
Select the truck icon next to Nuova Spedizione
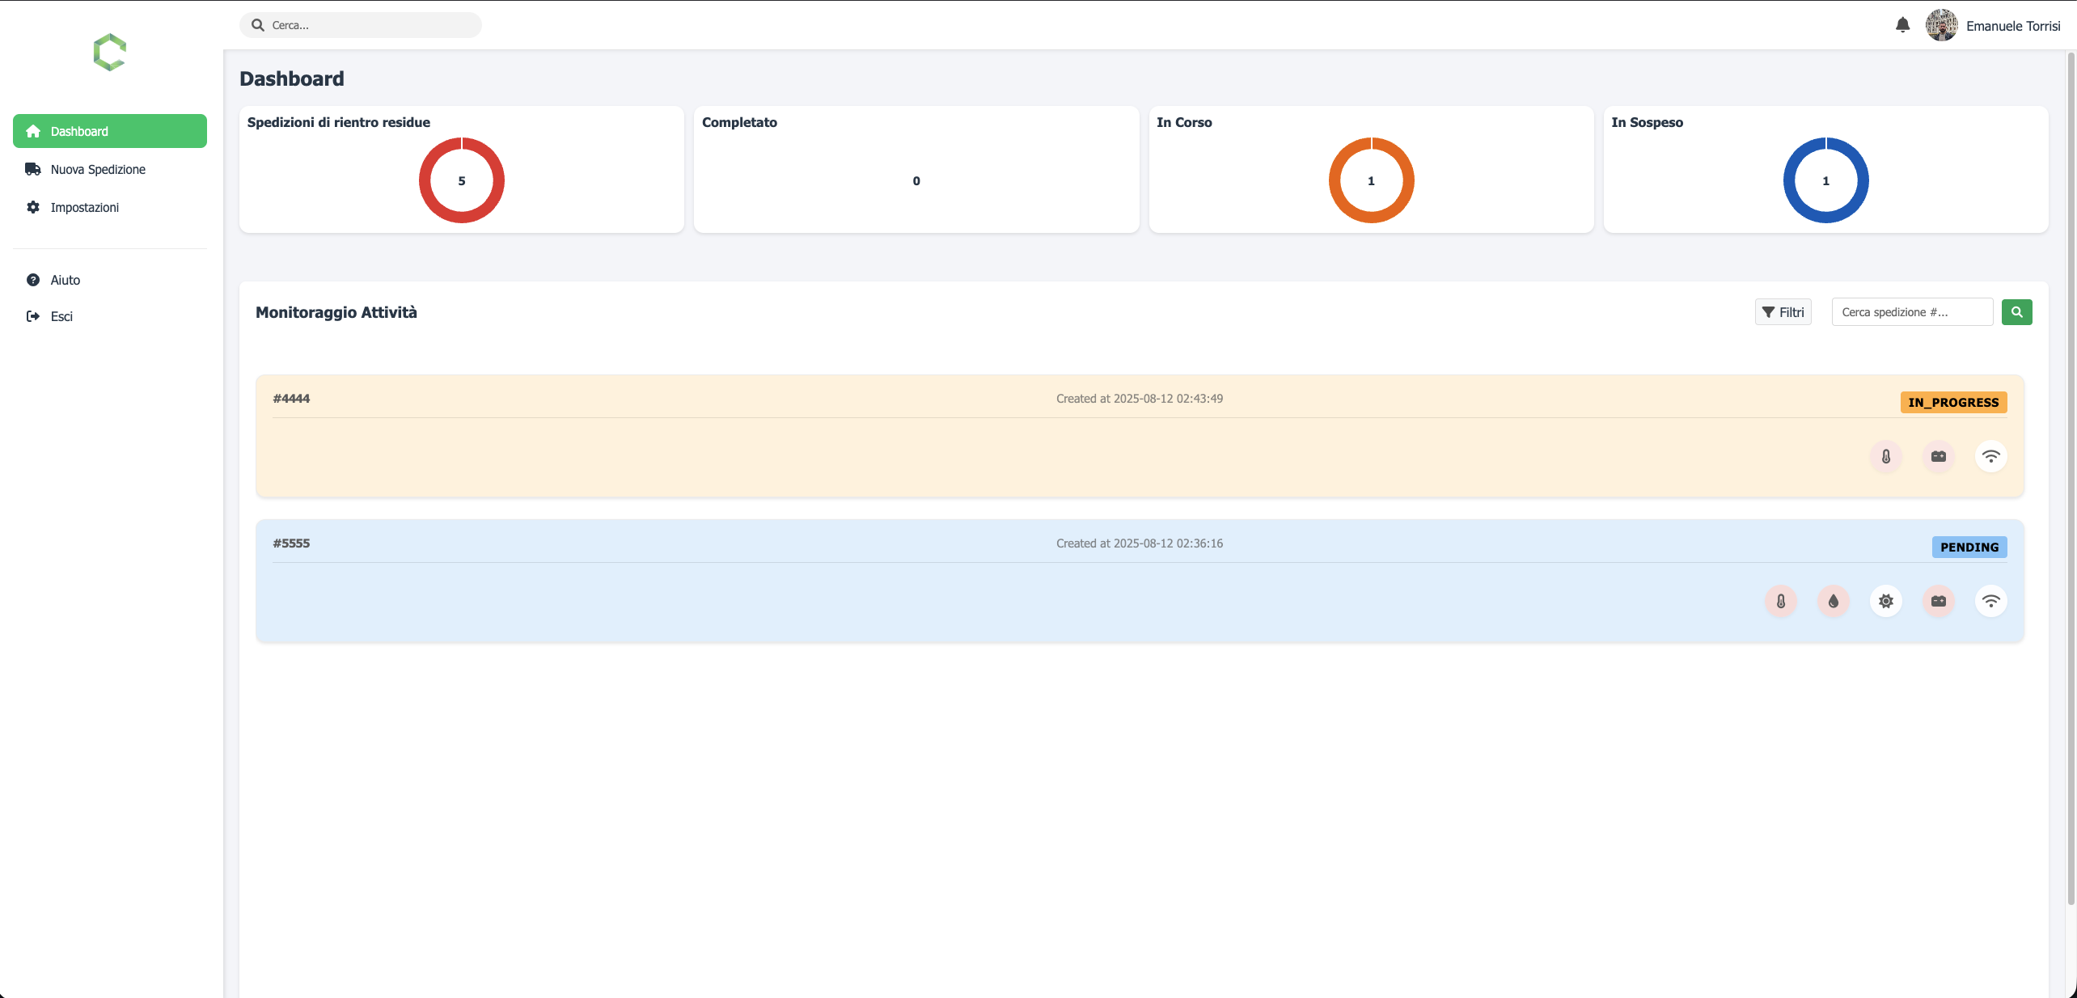(33, 169)
